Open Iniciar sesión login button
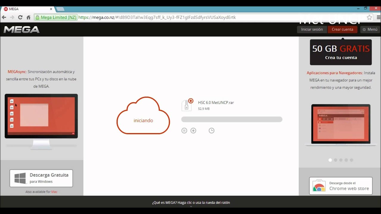This screenshot has width=381, height=214. pyautogui.click(x=312, y=29)
